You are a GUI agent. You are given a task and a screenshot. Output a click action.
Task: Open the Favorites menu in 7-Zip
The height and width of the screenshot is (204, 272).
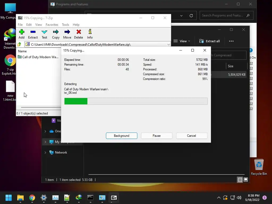click(52, 25)
